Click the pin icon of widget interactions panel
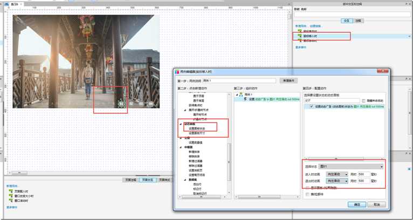The height and width of the screenshot is (220, 413). pyautogui.click(x=407, y=4)
